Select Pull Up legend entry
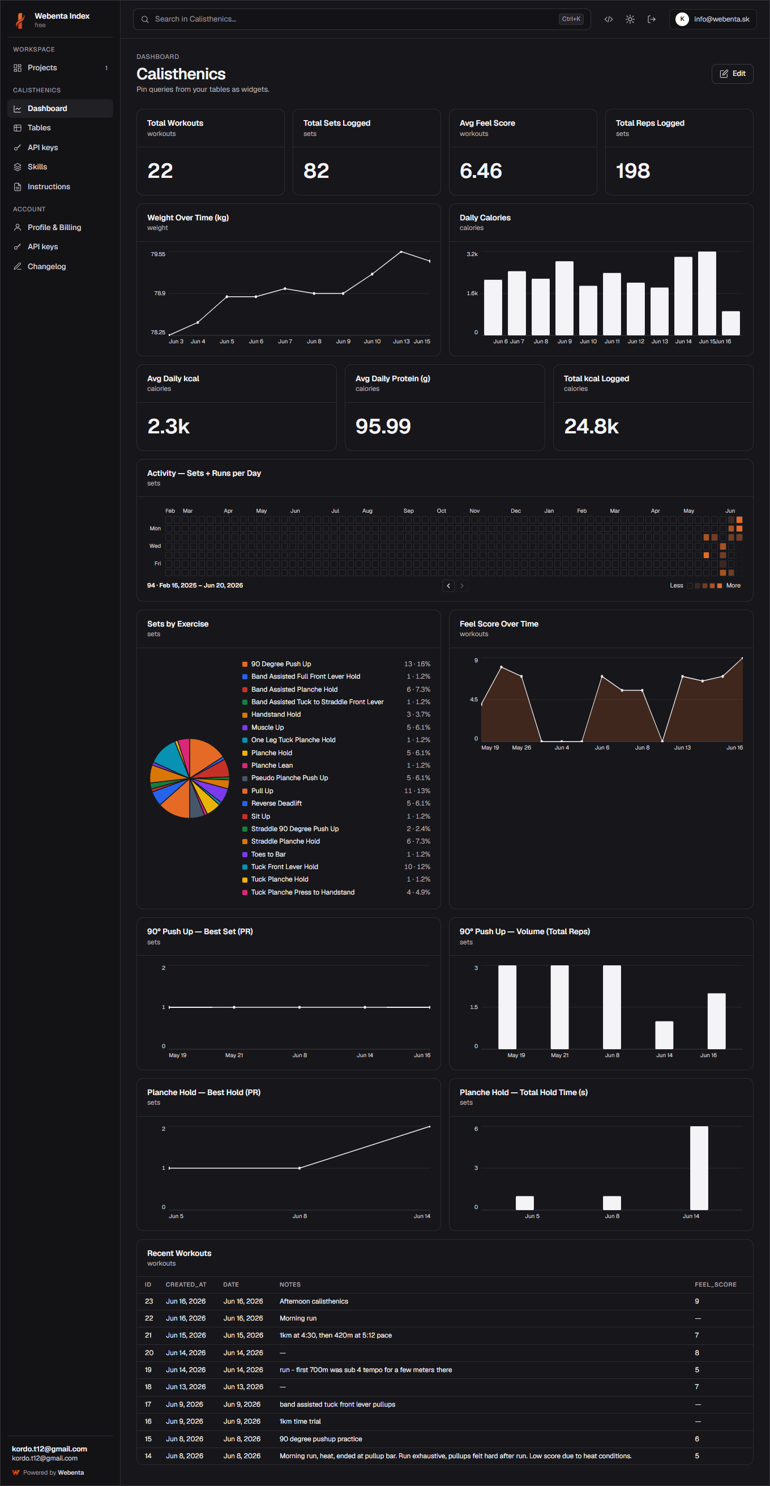770x1486 pixels. (336, 791)
